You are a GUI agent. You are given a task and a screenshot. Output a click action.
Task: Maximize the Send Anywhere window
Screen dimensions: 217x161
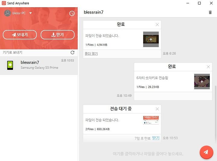pyautogui.click(x=199, y=3)
